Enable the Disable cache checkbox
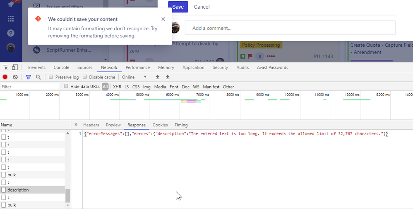413x209 pixels. (x=84, y=77)
